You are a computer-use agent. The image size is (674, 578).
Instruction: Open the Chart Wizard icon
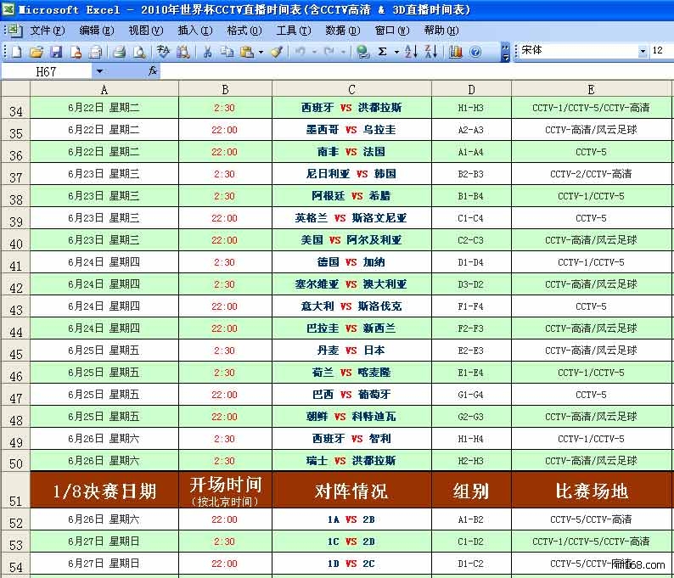point(456,52)
